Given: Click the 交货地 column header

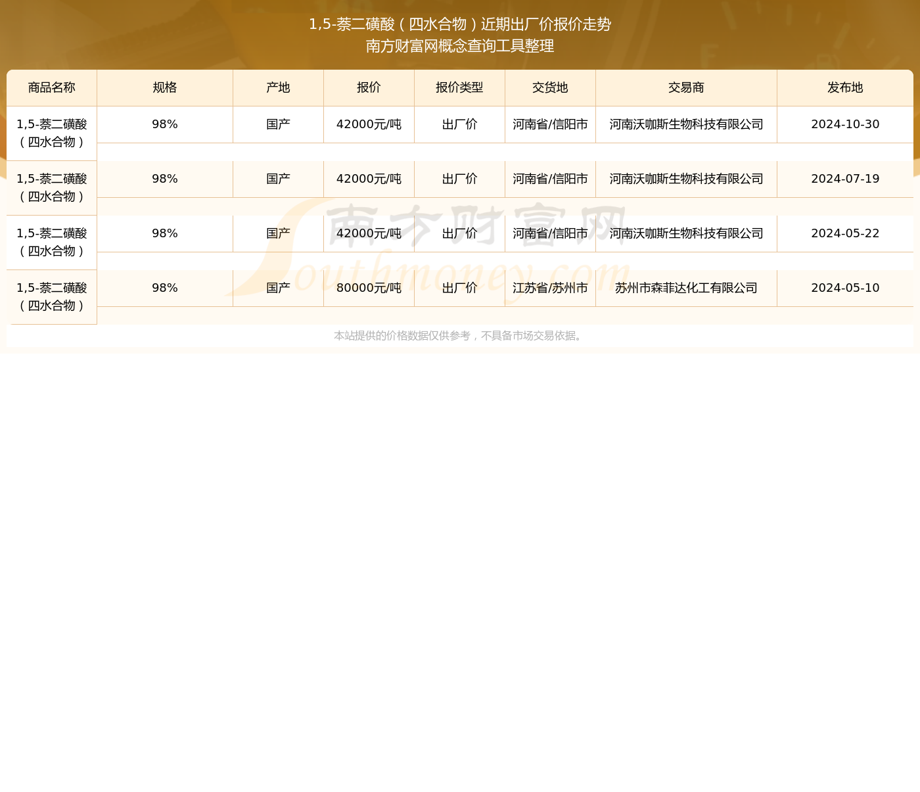Looking at the screenshot, I should pos(551,88).
